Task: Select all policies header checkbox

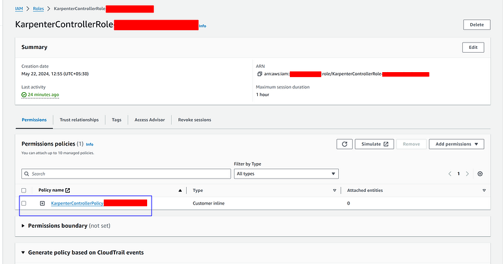Action: point(24,191)
